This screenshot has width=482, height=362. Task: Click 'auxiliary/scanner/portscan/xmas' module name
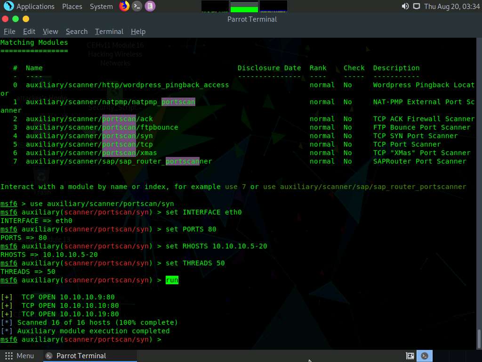(x=91, y=153)
